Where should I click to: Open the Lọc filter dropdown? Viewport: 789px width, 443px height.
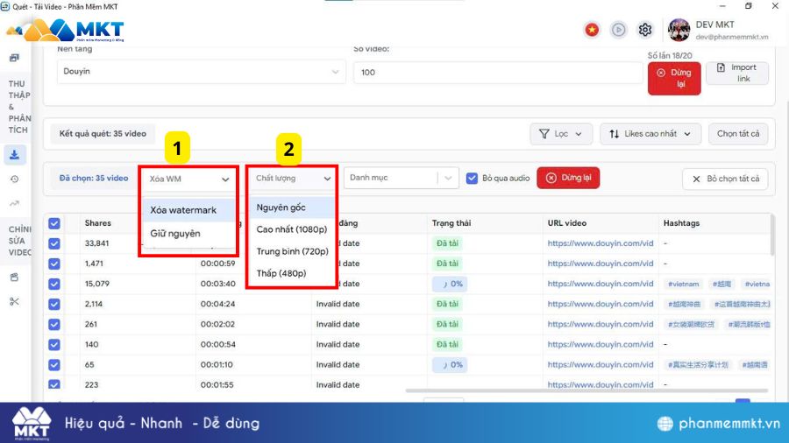[x=560, y=134]
